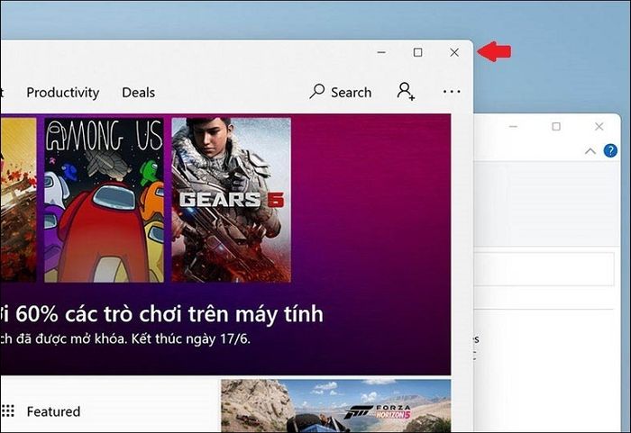Minimize the Microsoft Store window
Viewport: 631px width, 433px height.
381,52
